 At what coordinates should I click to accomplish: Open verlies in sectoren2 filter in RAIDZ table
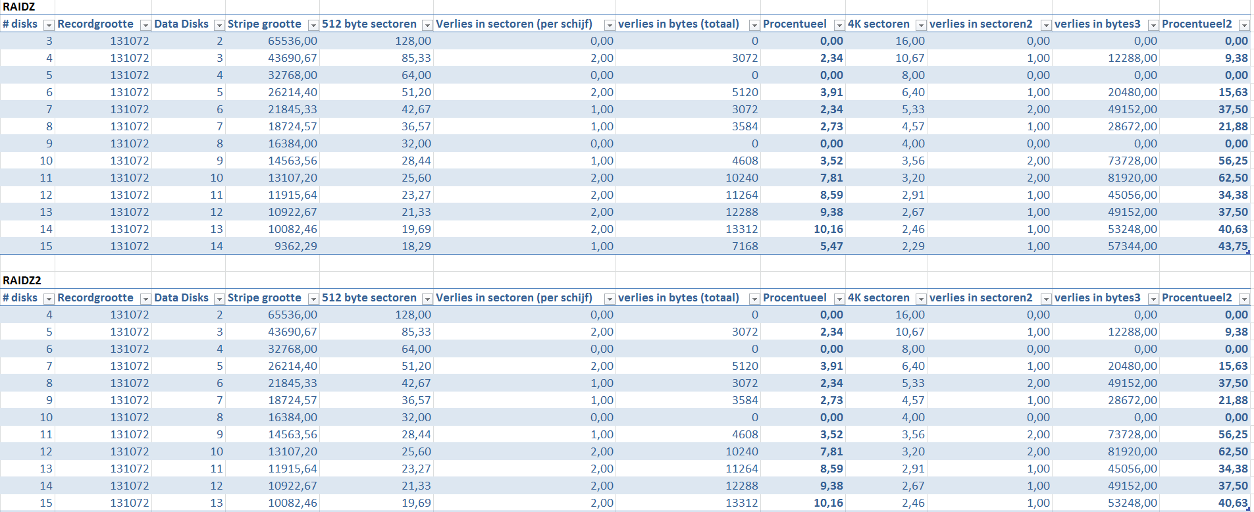point(1046,25)
